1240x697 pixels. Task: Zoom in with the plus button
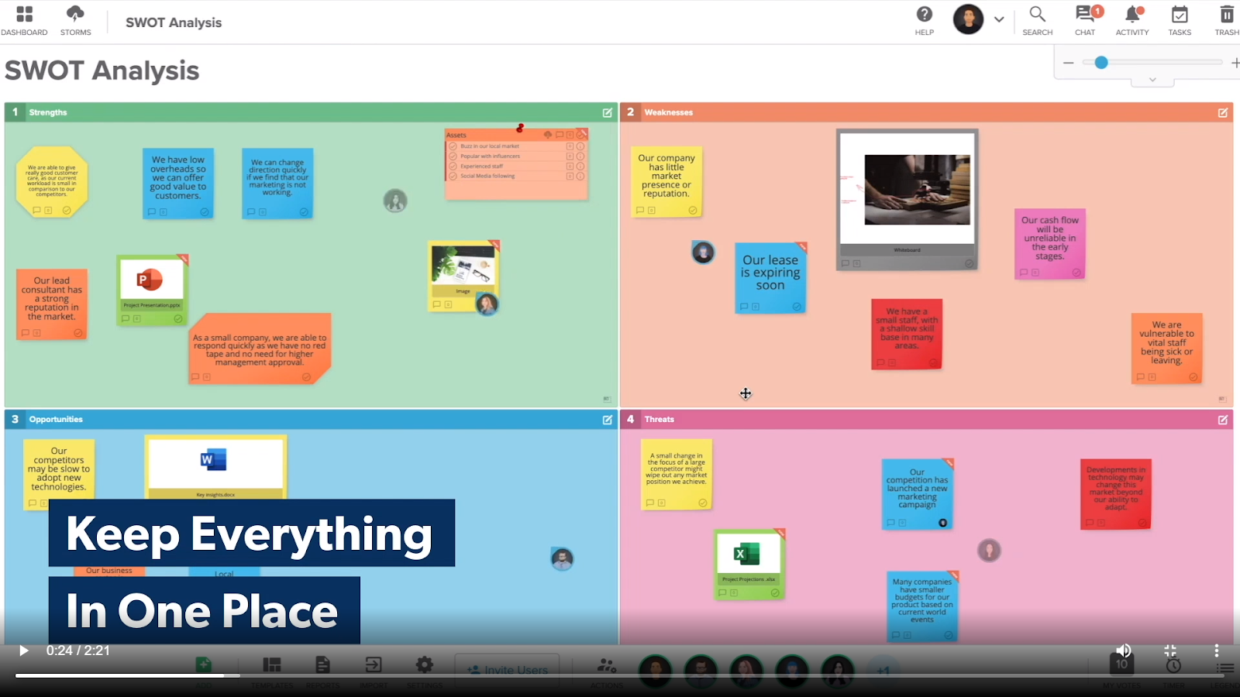click(1235, 63)
